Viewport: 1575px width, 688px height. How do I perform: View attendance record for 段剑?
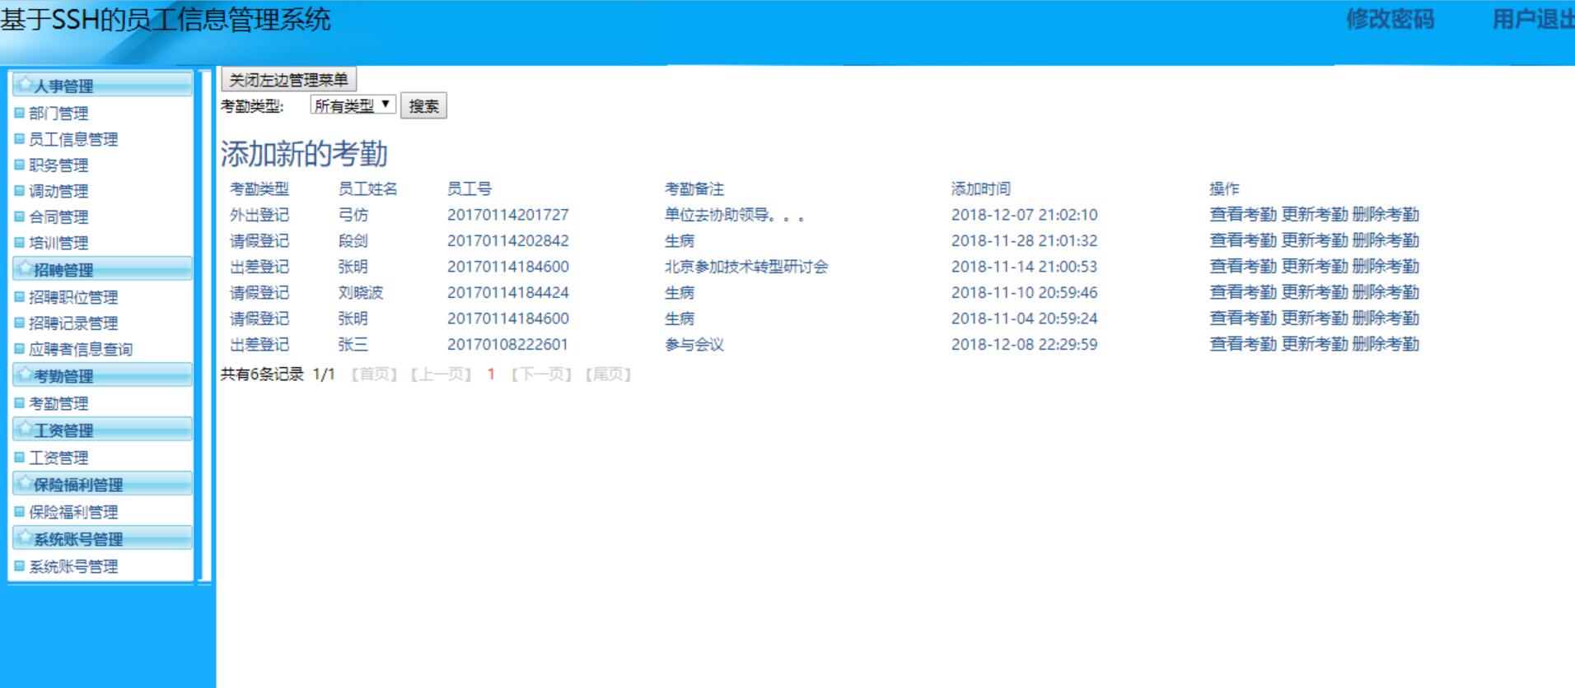[x=1242, y=240]
